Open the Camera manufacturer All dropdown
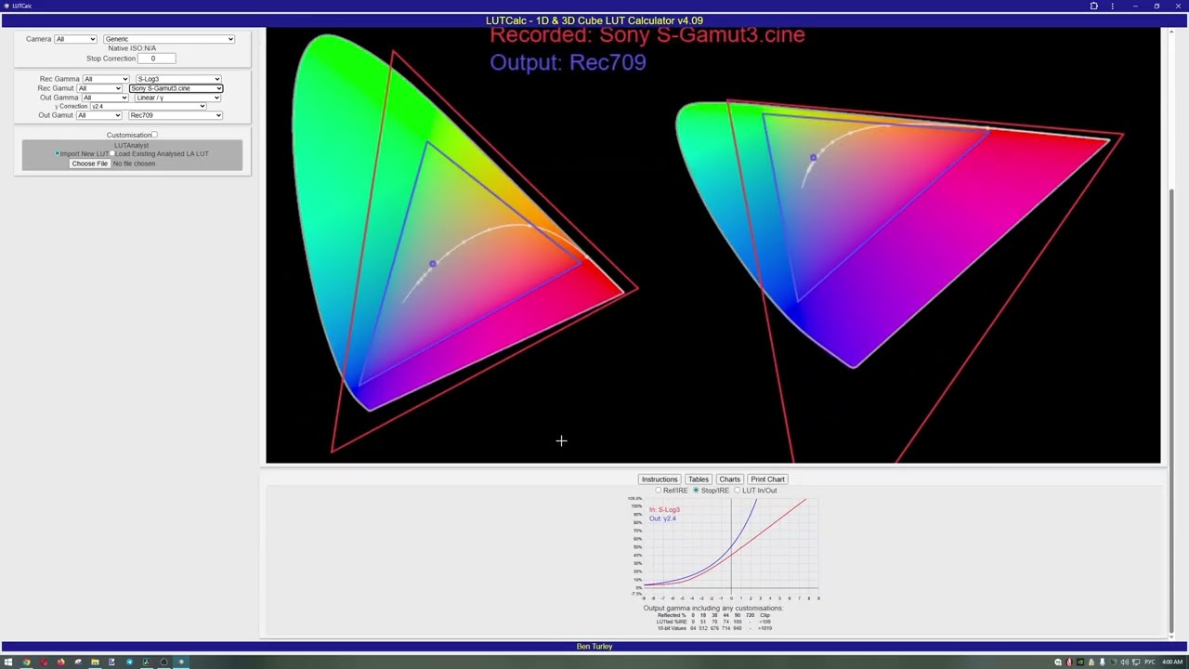 (75, 39)
